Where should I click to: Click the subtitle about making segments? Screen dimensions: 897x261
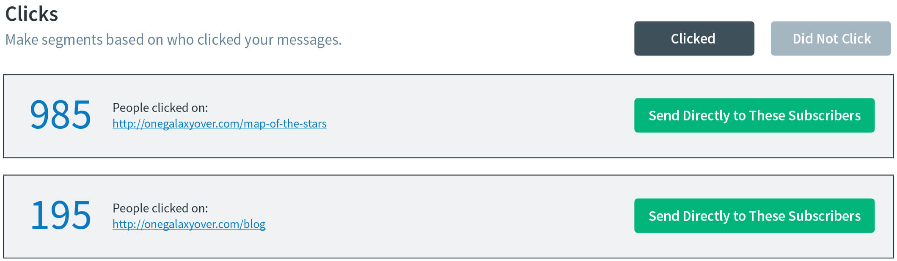coord(173,40)
